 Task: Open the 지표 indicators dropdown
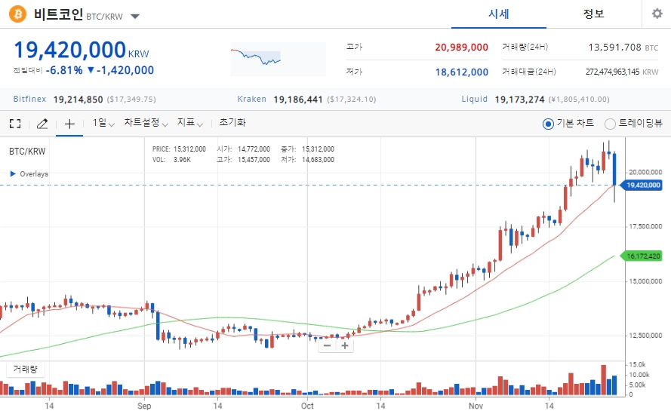pyautogui.click(x=190, y=123)
